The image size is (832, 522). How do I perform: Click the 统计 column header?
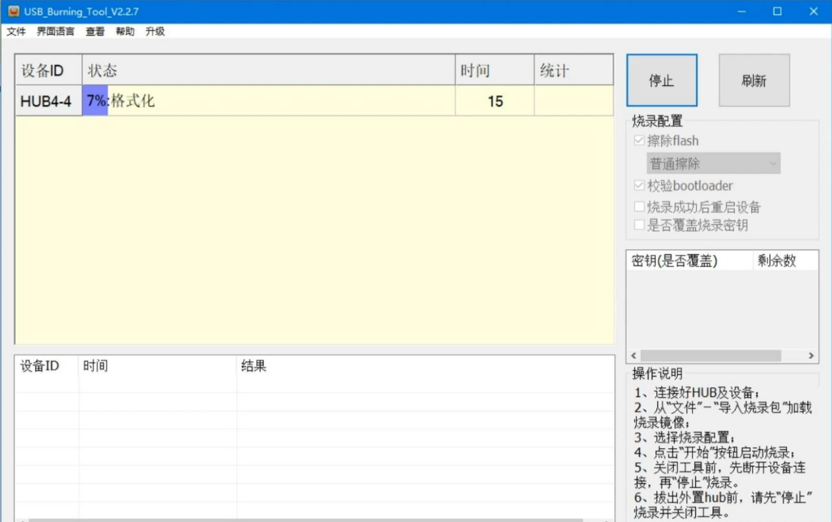573,71
